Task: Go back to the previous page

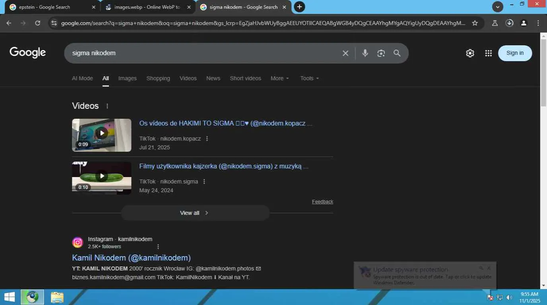Action: coord(9,23)
